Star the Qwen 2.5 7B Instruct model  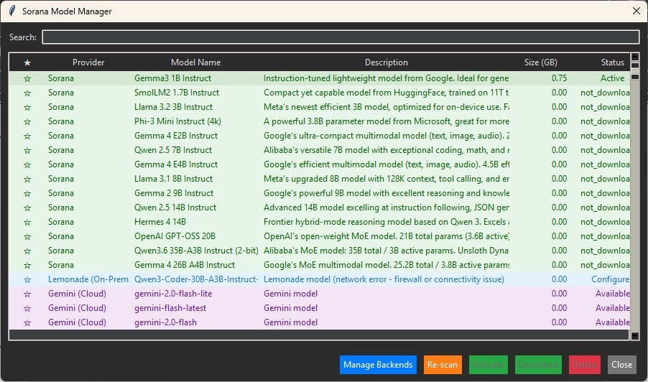(27, 150)
